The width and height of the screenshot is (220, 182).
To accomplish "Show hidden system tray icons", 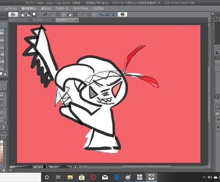I will coord(204,177).
